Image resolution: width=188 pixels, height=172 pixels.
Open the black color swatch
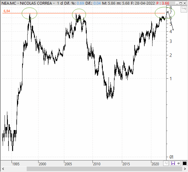point(185,163)
